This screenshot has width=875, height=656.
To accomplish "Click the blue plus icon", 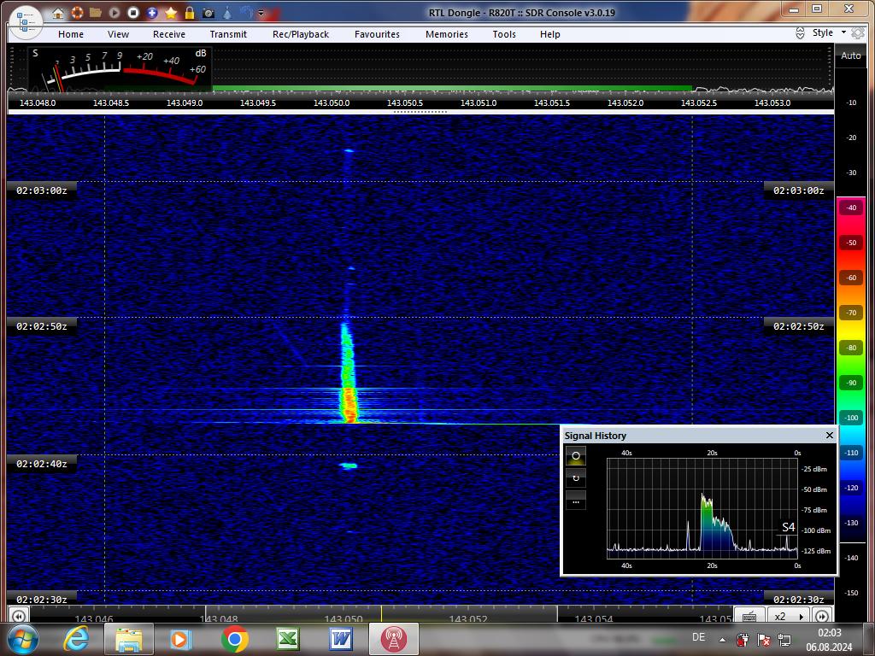I will pyautogui.click(x=152, y=12).
